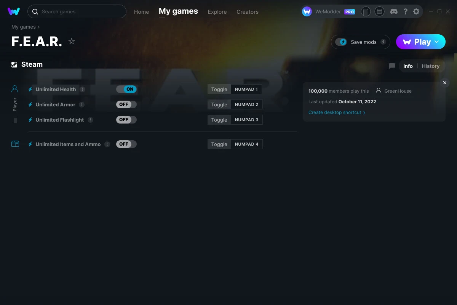Go to the Home tab
Screen dimensions: 457x305
click(x=141, y=12)
